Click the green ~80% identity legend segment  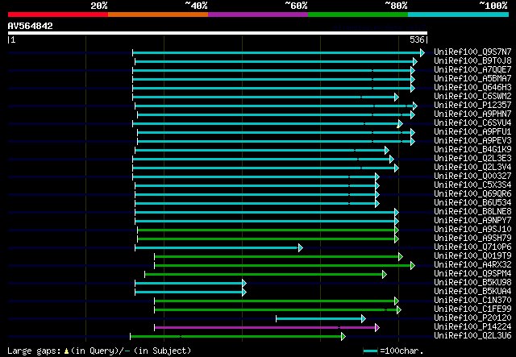(x=358, y=15)
